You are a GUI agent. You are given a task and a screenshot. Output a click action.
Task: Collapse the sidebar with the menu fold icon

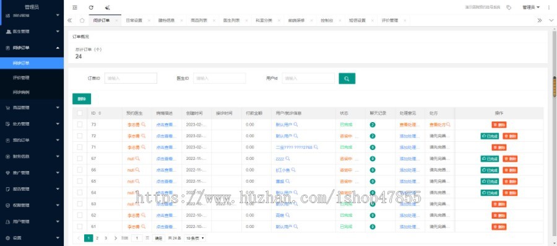click(75, 7)
